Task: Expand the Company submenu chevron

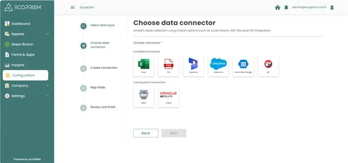Action: 48,85
